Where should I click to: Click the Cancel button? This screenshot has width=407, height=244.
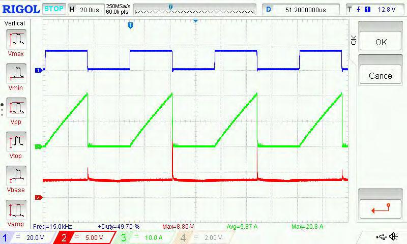[x=381, y=75]
